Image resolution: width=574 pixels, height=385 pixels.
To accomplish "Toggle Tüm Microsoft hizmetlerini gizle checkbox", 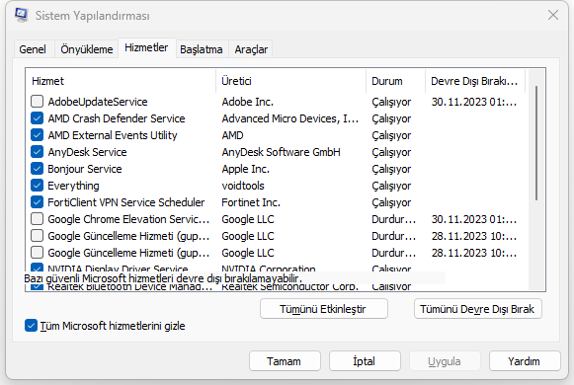I will pos(31,326).
